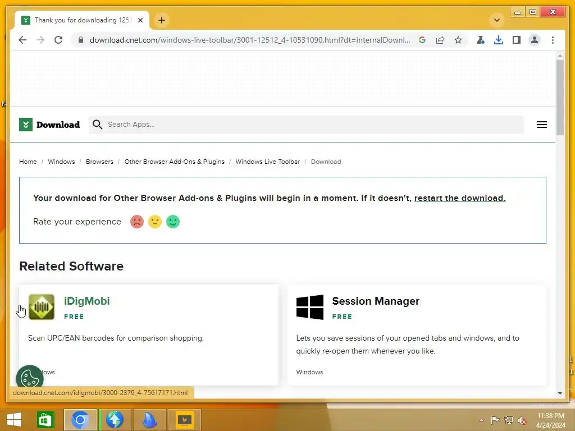The width and height of the screenshot is (575, 431).
Task: Reload the current page
Action: (58, 40)
